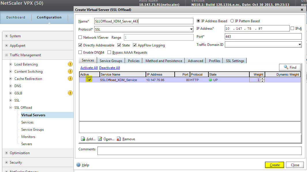Open the Protocol dropdown

coord(191,29)
